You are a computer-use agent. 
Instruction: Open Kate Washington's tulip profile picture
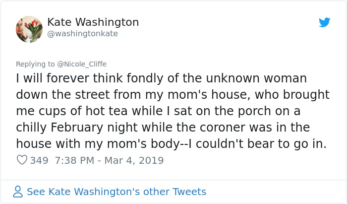pos(29,29)
